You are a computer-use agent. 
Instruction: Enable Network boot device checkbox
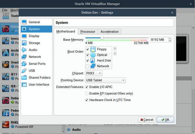[87, 66]
